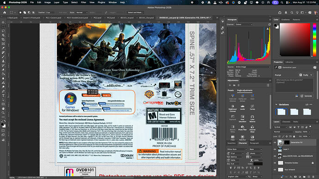This screenshot has height=179, width=319.
Task: Open the Firefly model dropdown
Action: pyautogui.click(x=306, y=75)
